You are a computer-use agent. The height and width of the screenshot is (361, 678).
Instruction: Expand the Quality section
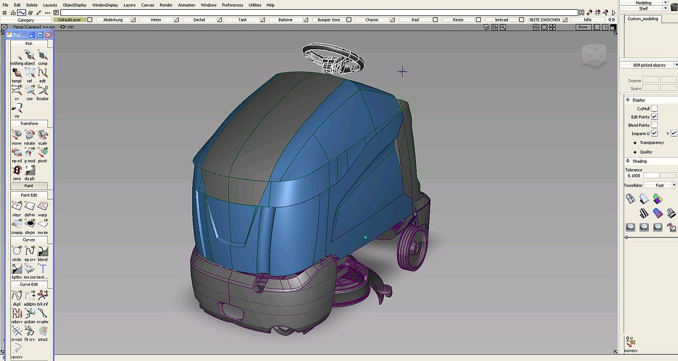click(646, 152)
